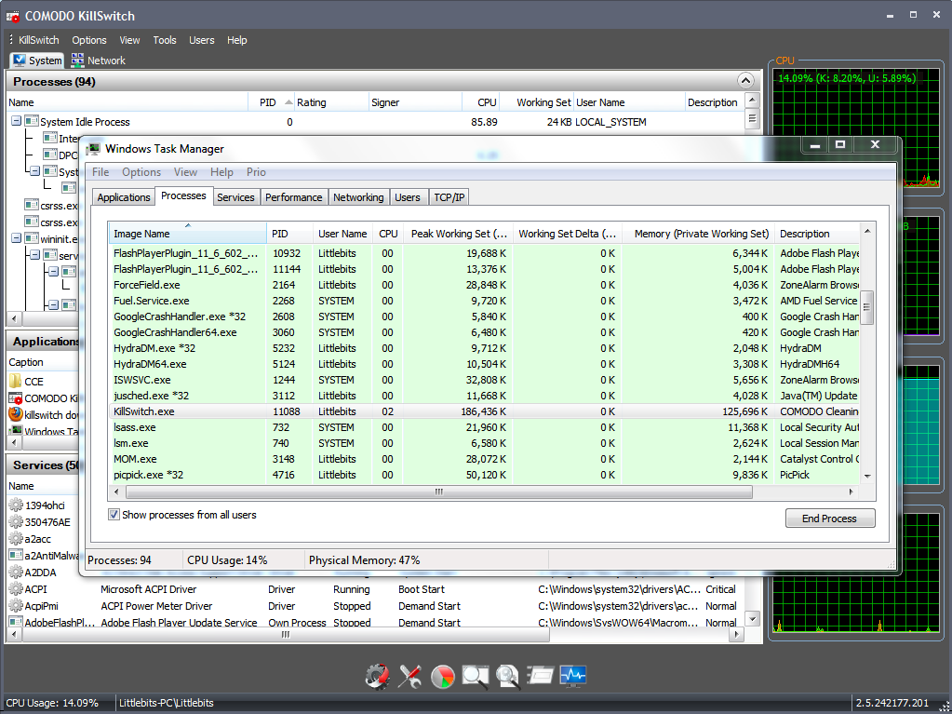Screen dimensions: 952x714
Task: Open the Tools menu in KillSwitch
Action: 165,40
